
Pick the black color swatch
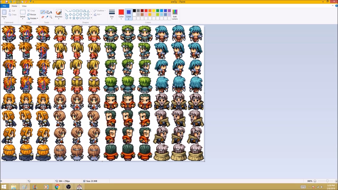pos(134,11)
